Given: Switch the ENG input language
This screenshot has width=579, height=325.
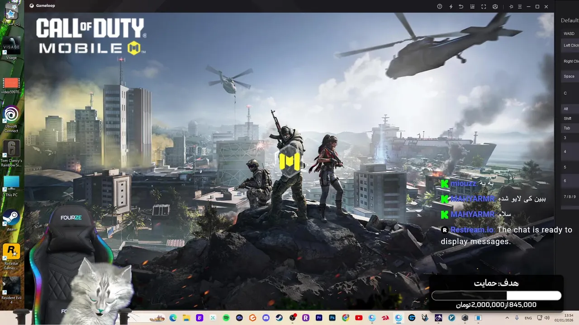Looking at the screenshot, I should coord(528,318).
